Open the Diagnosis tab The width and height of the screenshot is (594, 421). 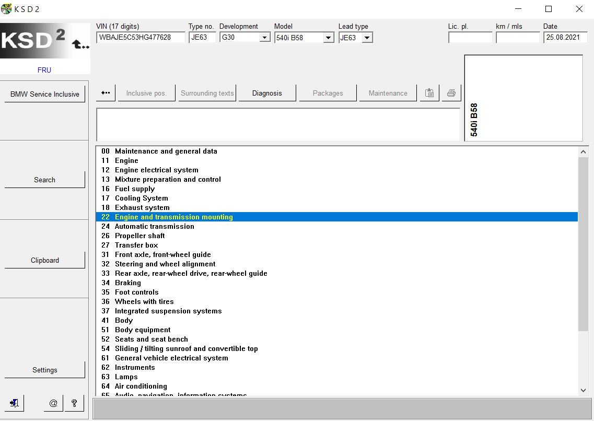pos(267,93)
